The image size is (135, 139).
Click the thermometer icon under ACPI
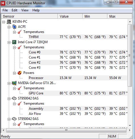[20, 32]
